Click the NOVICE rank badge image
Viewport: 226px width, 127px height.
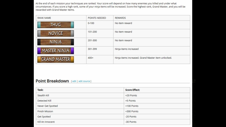[56, 33]
